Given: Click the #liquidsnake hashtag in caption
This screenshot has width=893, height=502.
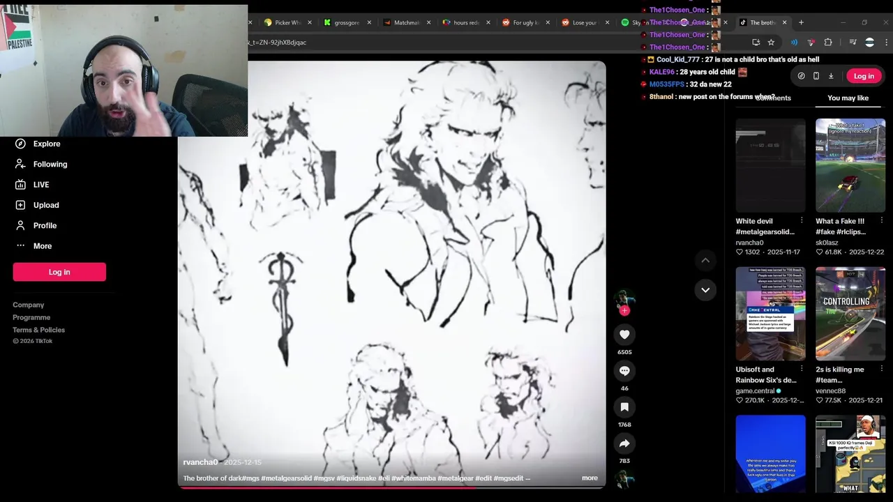Looking at the screenshot, I should coord(356,478).
